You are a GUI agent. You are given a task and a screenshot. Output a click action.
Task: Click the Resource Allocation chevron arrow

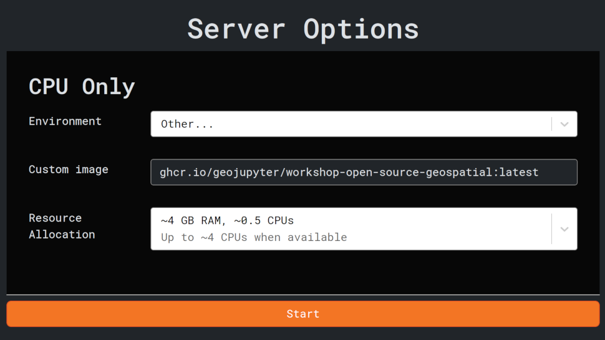564,229
